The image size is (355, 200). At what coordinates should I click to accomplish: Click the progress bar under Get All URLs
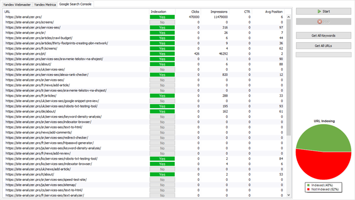tap(323, 55)
